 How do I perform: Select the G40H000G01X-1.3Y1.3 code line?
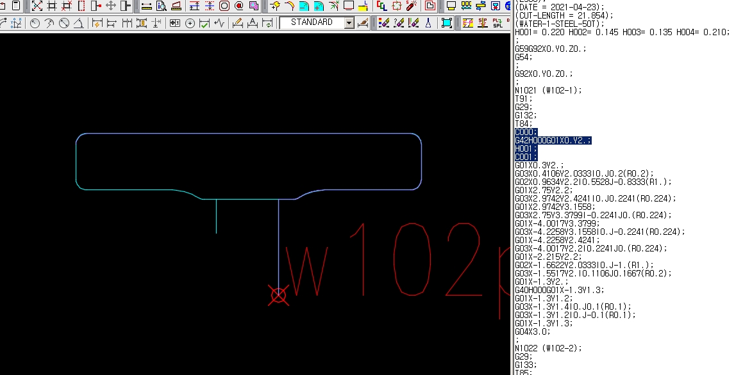[560, 290]
